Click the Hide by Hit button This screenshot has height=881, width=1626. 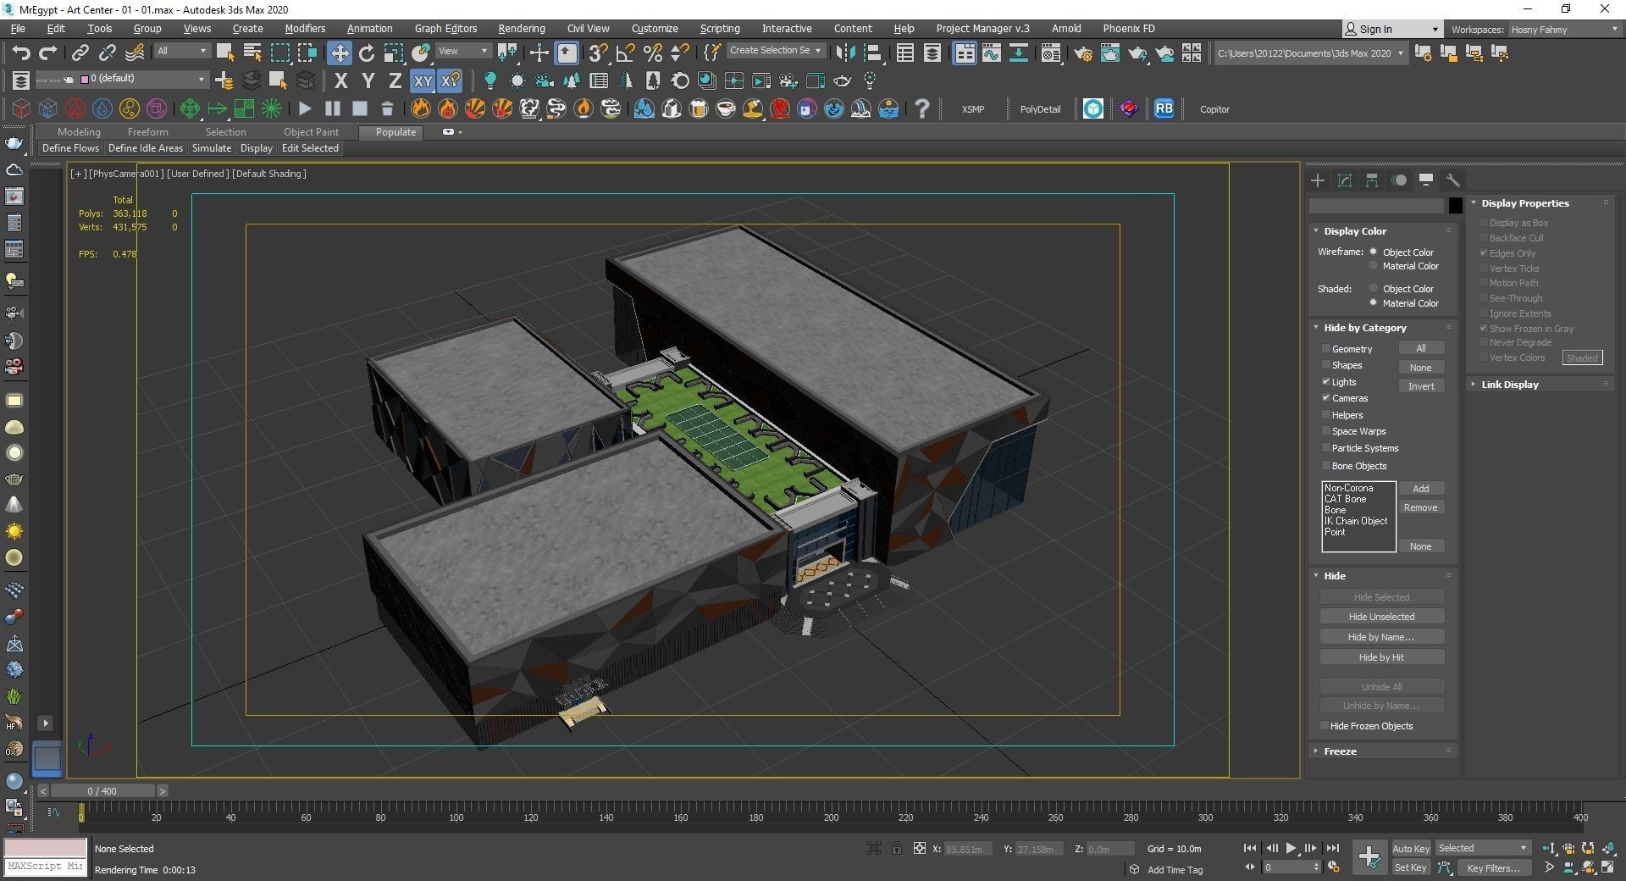coord(1381,657)
